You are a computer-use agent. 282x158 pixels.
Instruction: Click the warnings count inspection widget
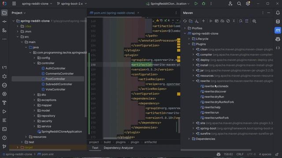click(x=160, y=21)
